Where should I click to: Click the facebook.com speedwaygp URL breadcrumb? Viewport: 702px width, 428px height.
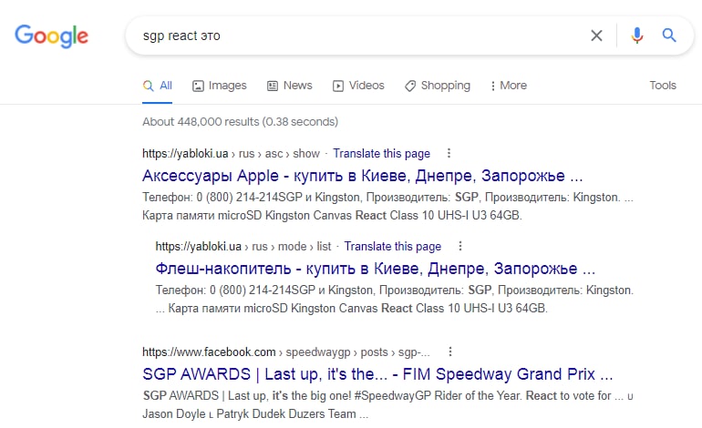click(286, 352)
